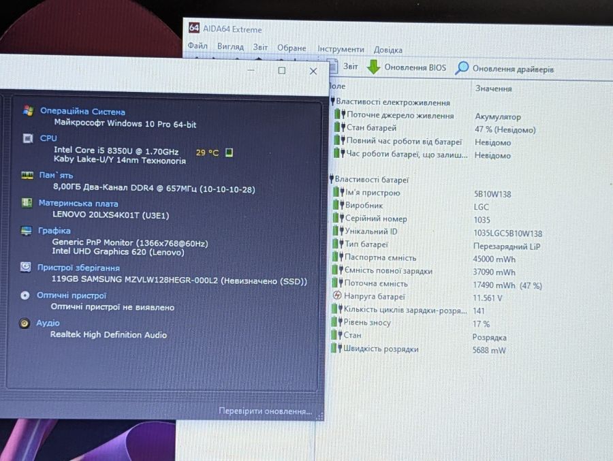Click voltage icon next to Напруга батареї
This screenshot has height=461, width=613.
pos(336,296)
